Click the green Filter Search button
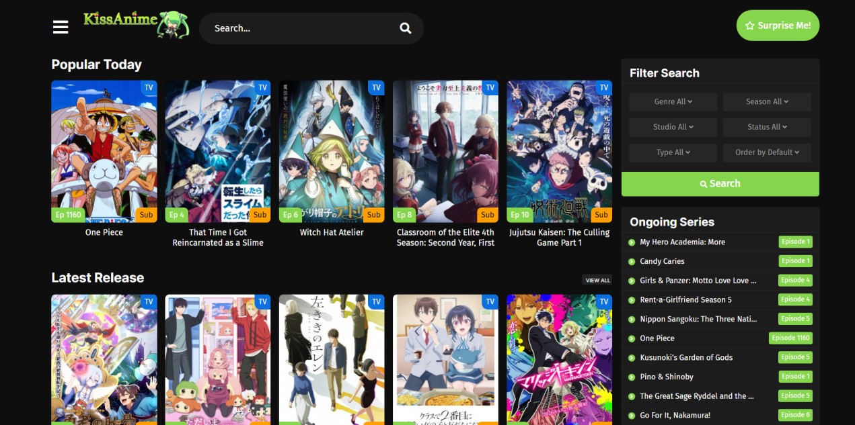Viewport: 855px width, 425px height. tap(720, 183)
